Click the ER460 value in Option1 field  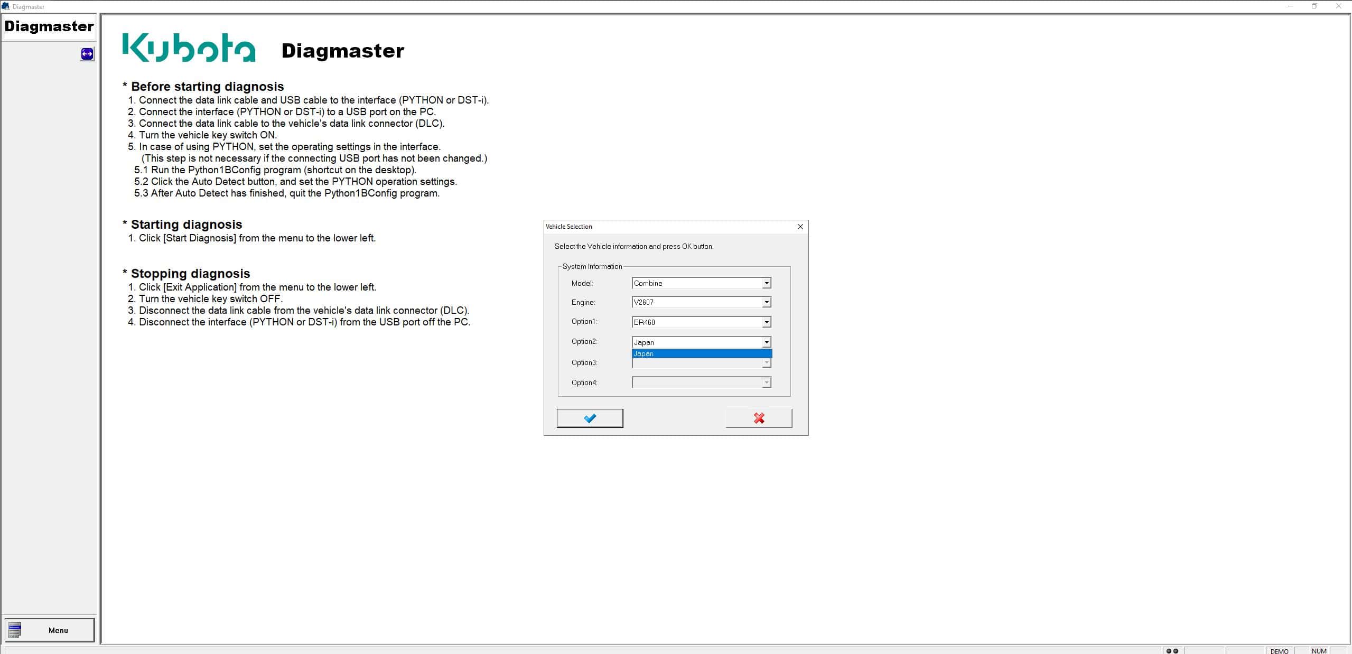click(644, 322)
